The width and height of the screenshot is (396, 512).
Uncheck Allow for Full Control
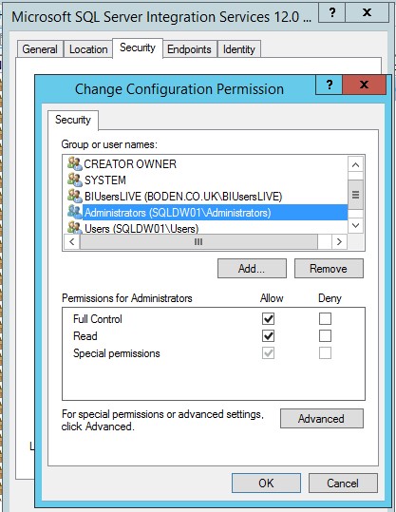coord(268,319)
